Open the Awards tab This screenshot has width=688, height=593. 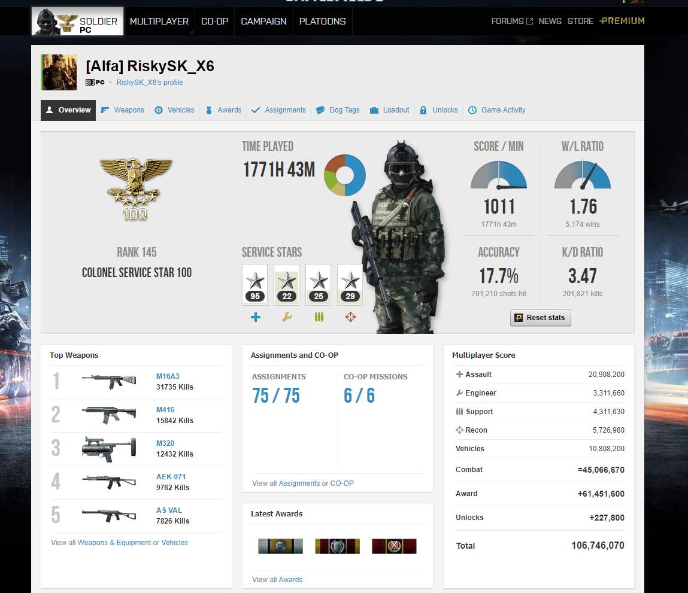(224, 110)
